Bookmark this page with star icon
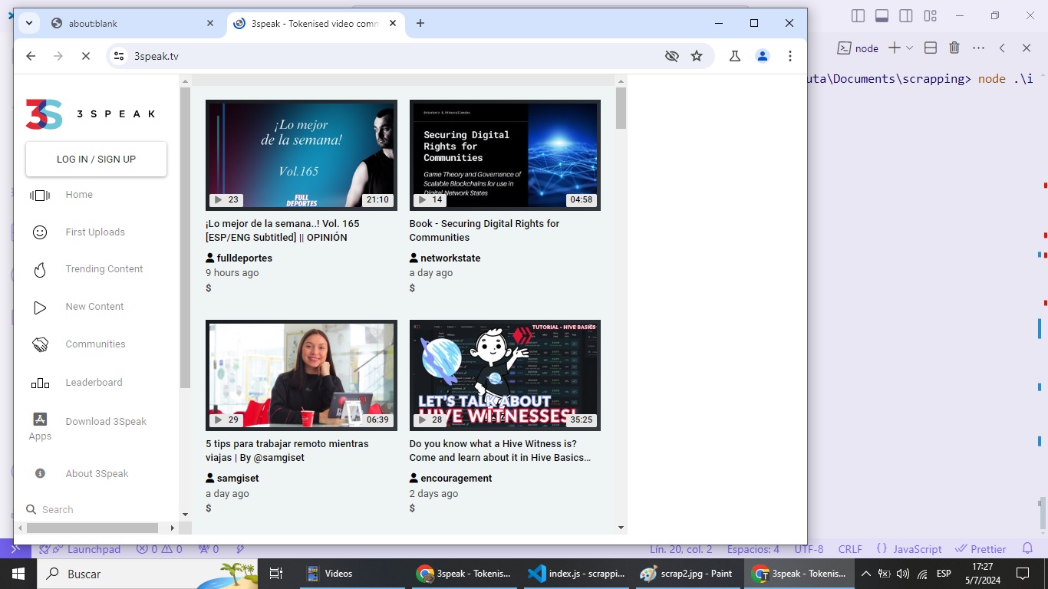This screenshot has height=589, width=1048. [697, 56]
